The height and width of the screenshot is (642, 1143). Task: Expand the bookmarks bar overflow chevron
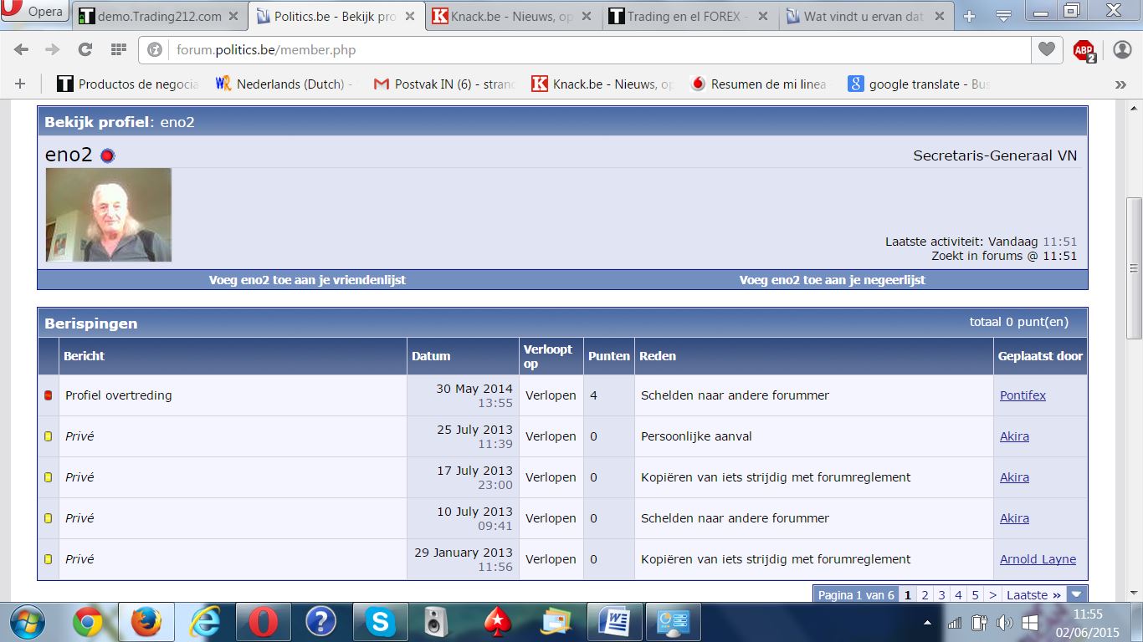[1120, 84]
